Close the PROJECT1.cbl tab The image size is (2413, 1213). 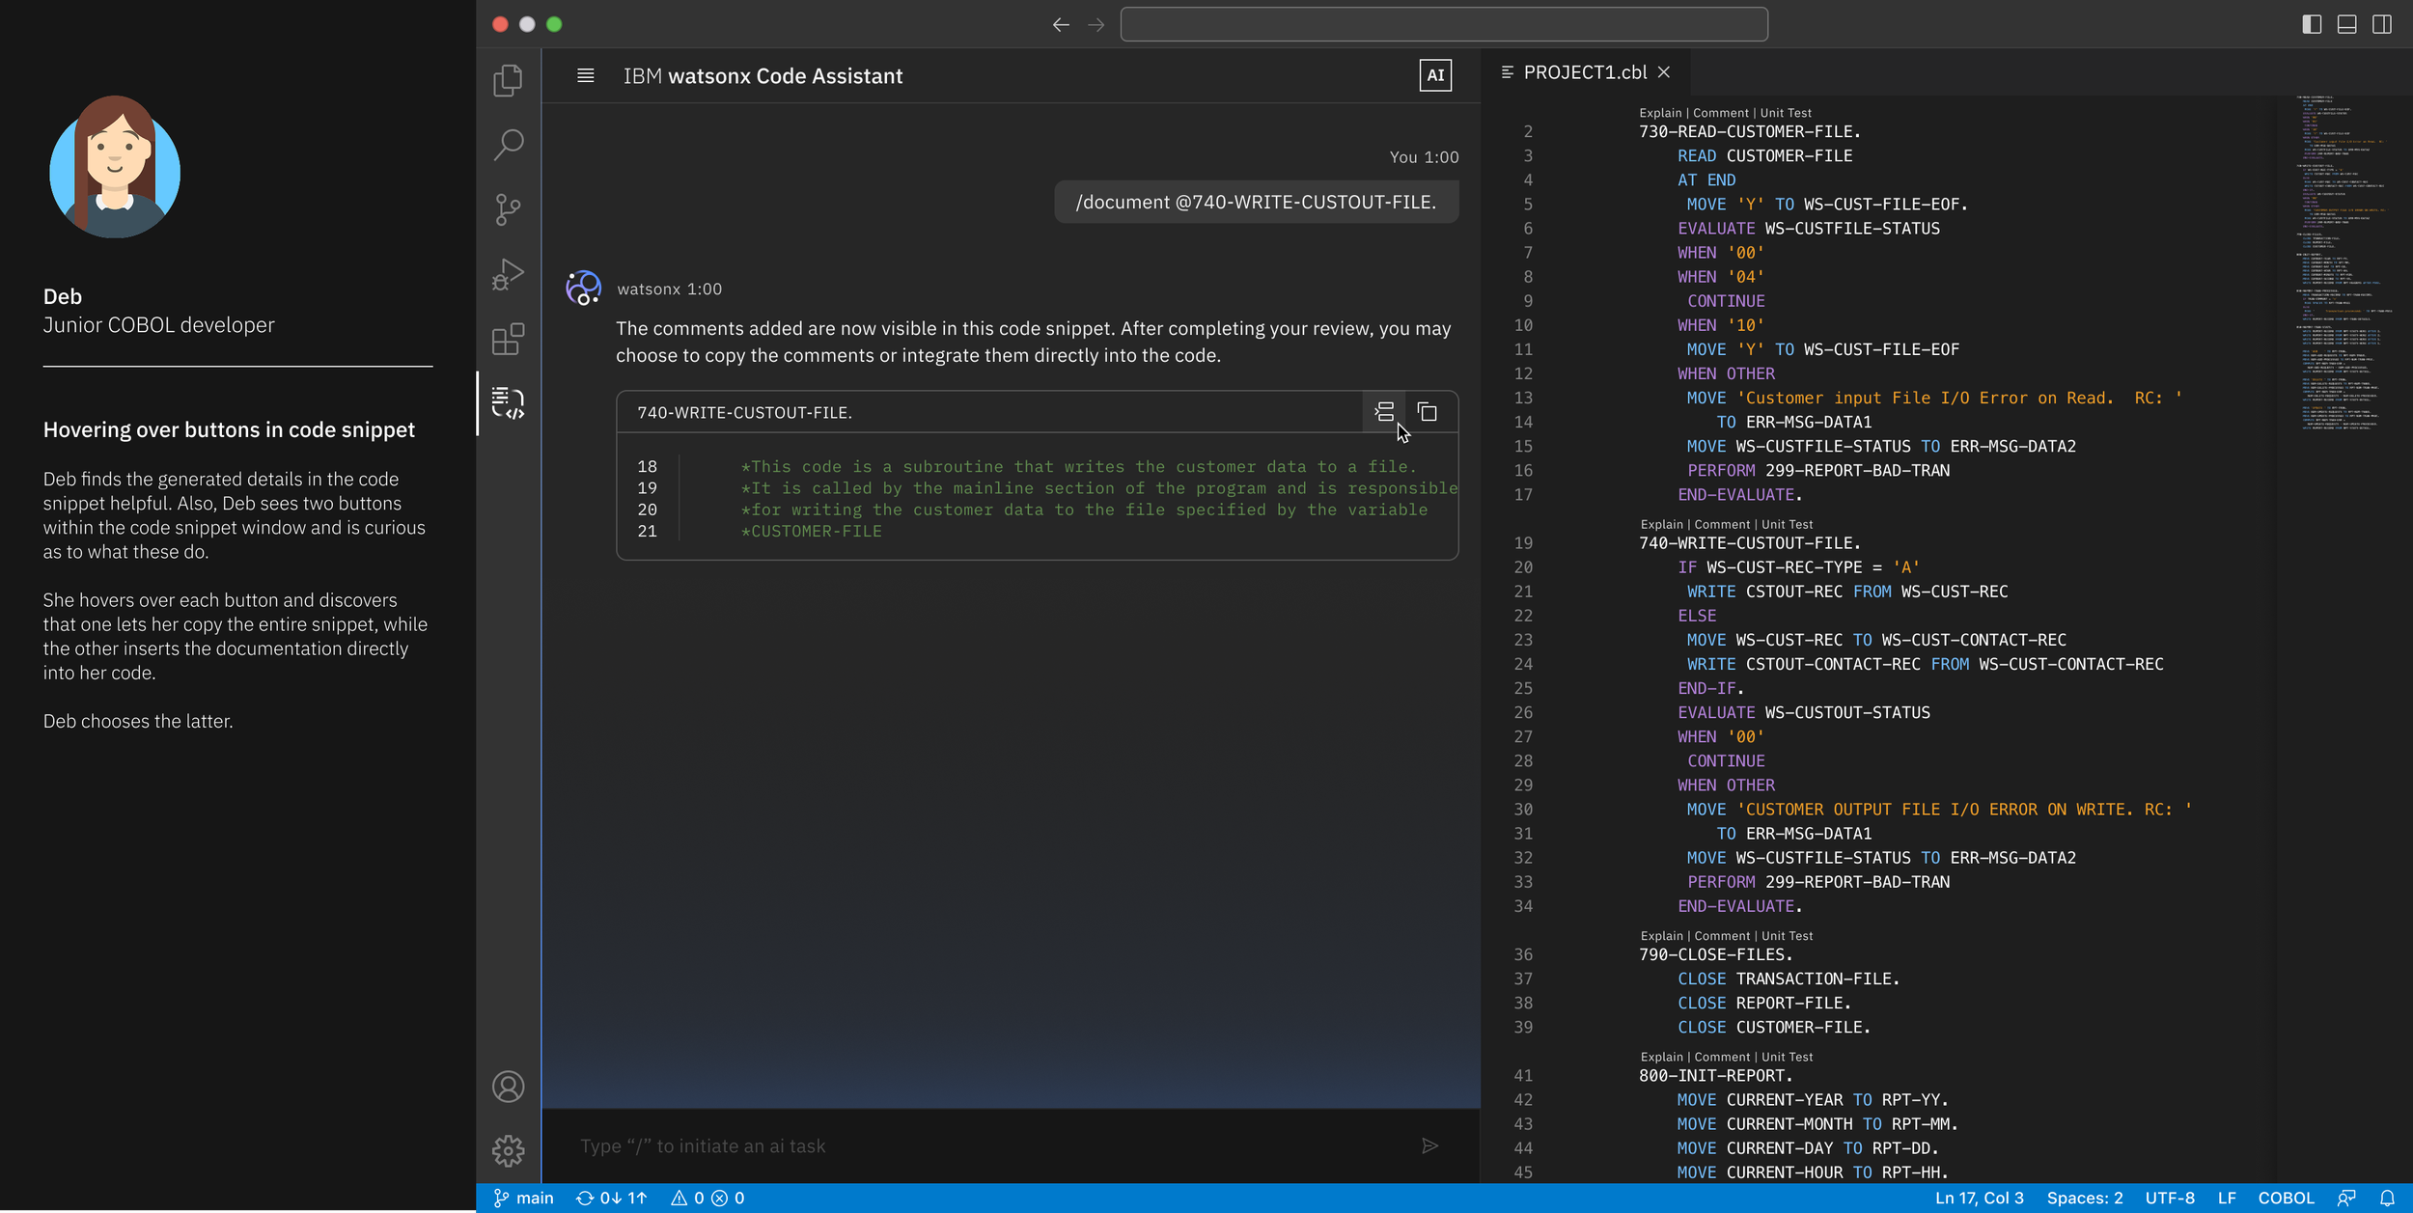click(x=1664, y=72)
